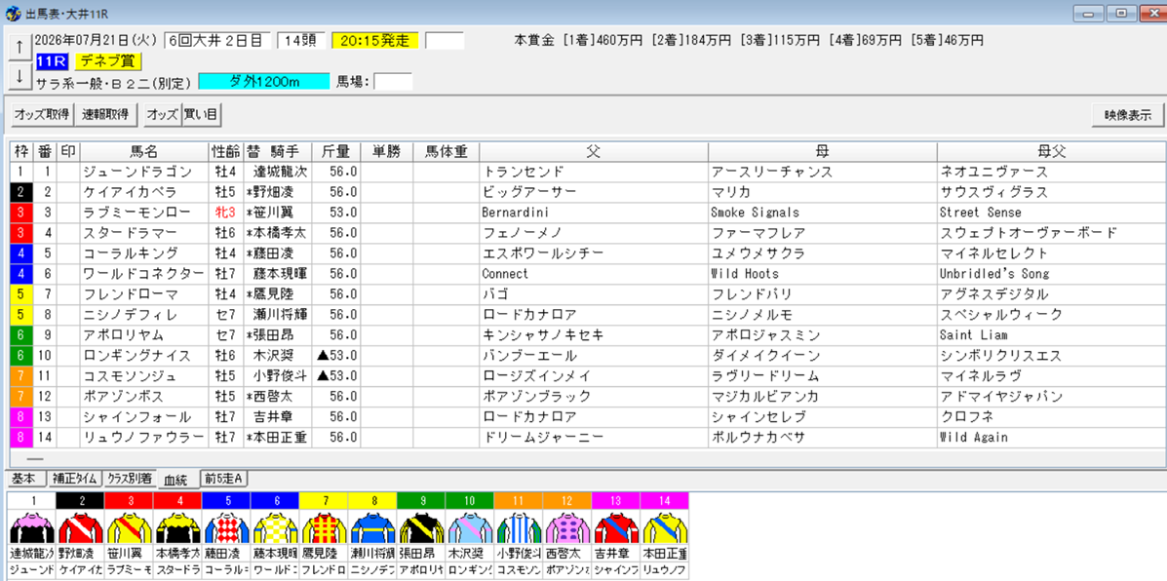The width and height of the screenshot is (1167, 581).
Task: Click the ダ外1200m course label
Action: click(263, 81)
